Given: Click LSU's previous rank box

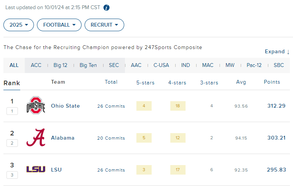Looking at the screenshot, I should (x=12, y=175).
